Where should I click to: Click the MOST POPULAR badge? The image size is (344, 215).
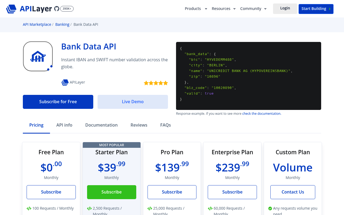point(112,145)
